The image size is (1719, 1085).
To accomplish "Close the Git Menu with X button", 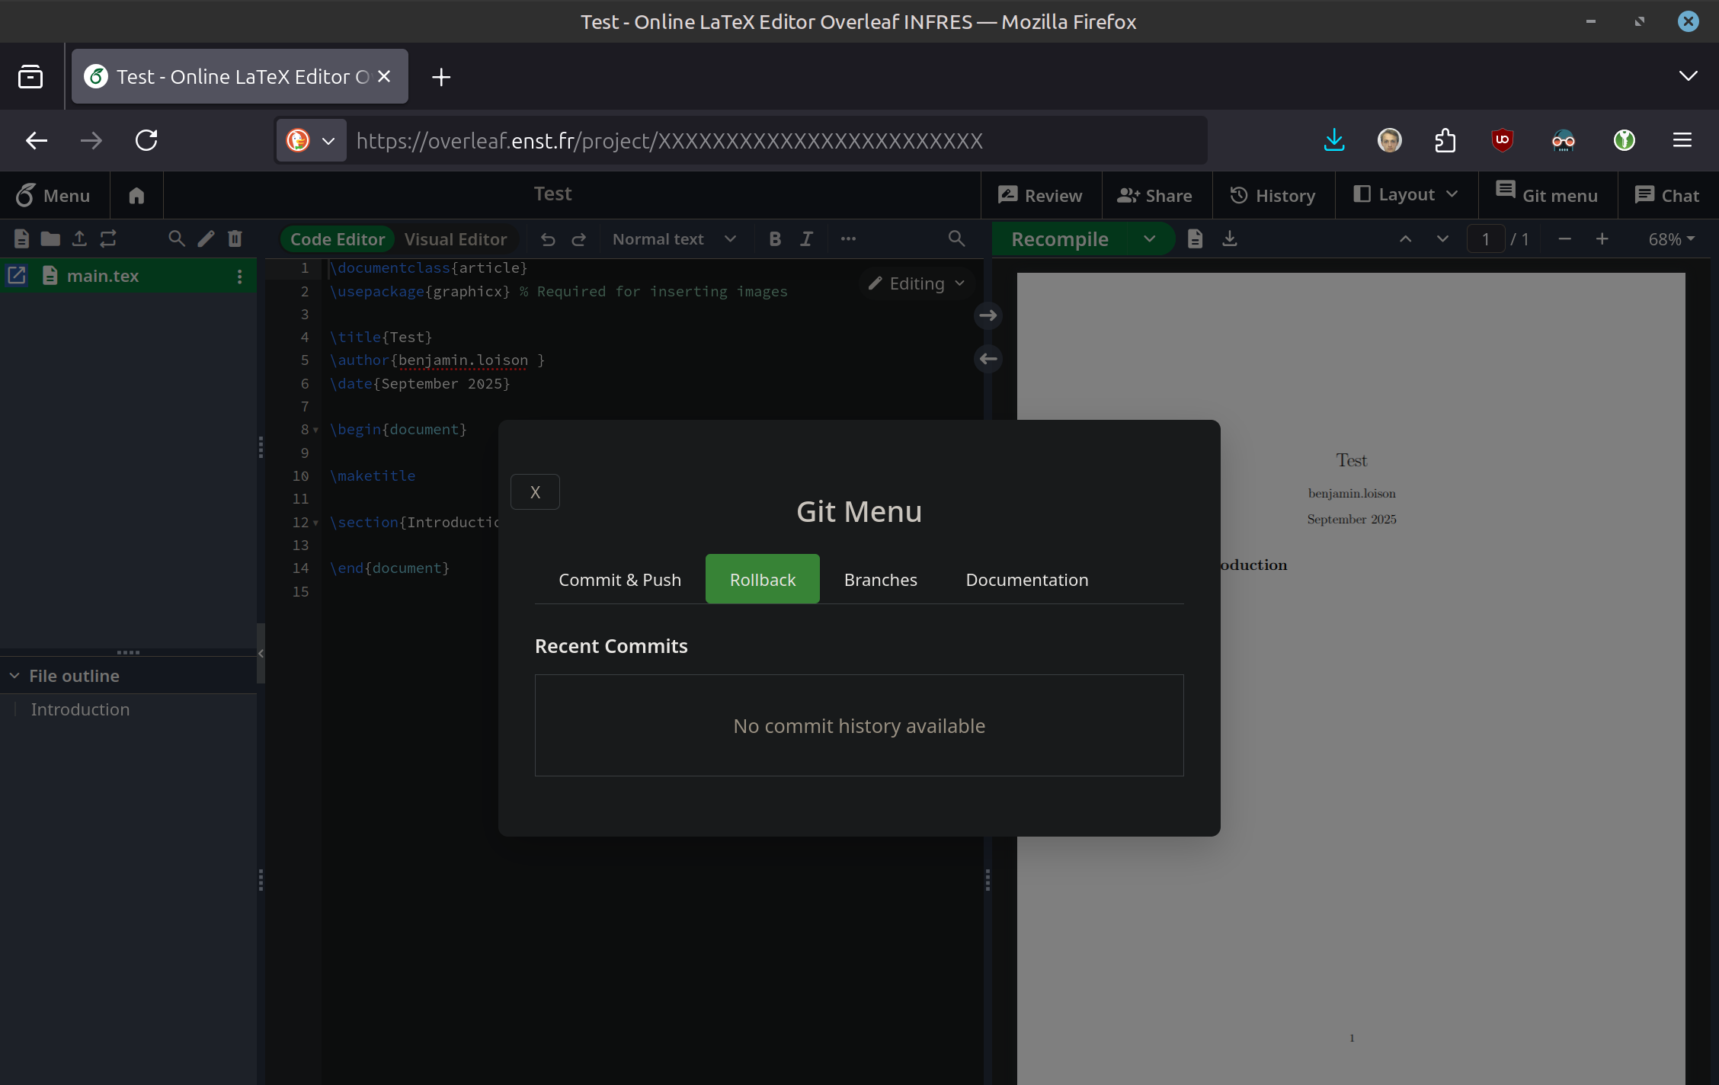I will (535, 492).
